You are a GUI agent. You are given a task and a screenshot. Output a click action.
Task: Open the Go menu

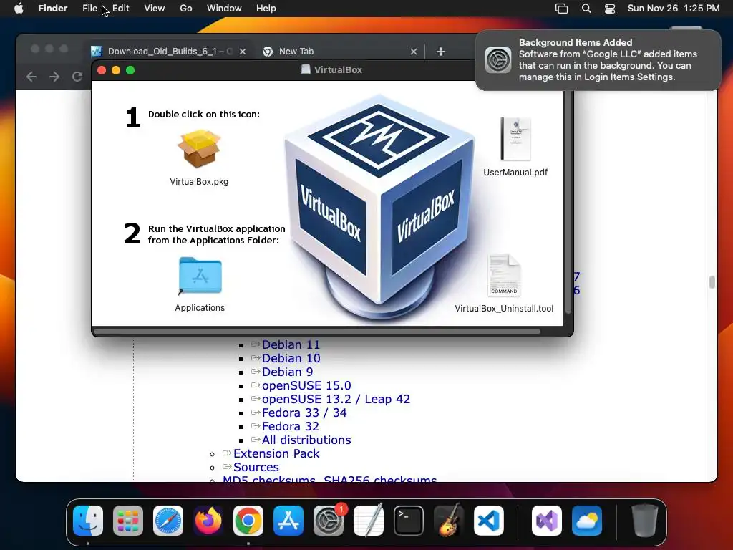(186, 9)
